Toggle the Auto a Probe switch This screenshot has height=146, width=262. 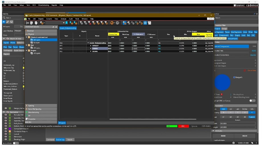click(x=16, y=143)
